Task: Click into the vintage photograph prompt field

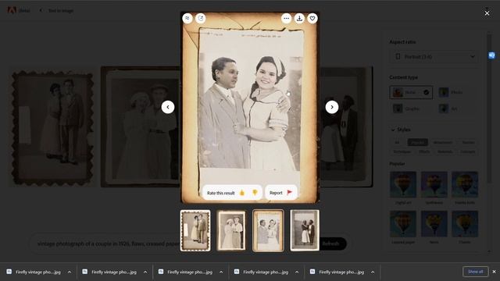Action: [x=109, y=244]
